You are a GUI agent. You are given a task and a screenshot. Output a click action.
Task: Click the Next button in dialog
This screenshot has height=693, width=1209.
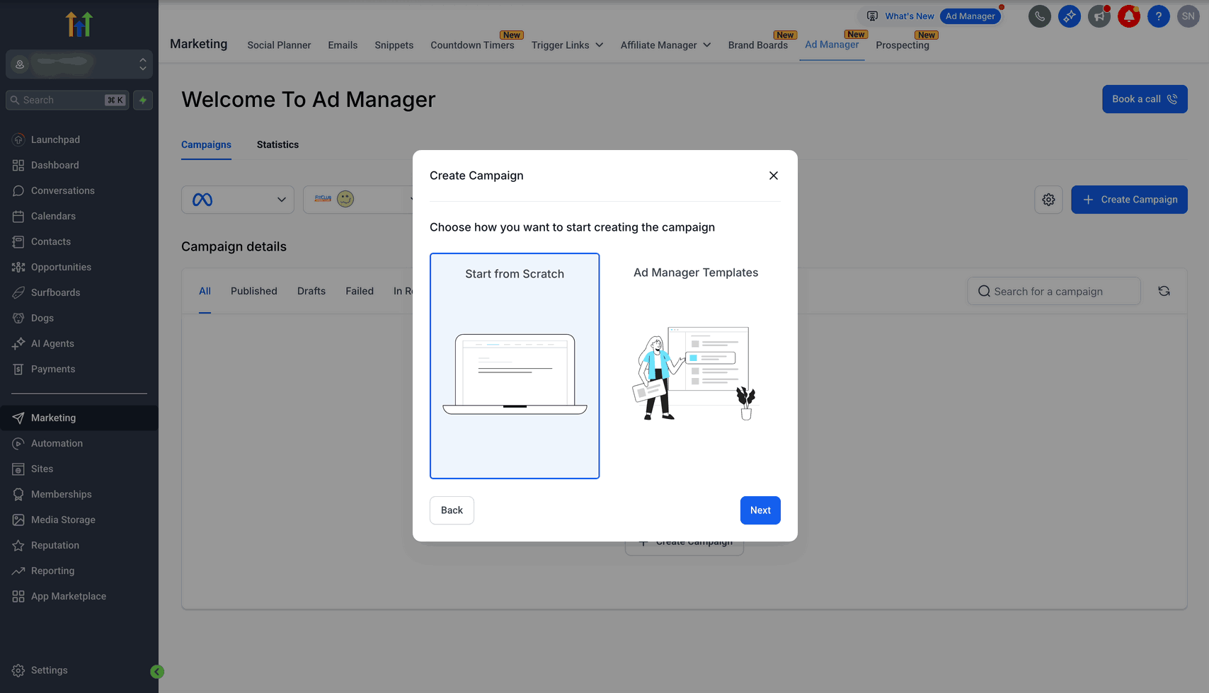pos(760,510)
